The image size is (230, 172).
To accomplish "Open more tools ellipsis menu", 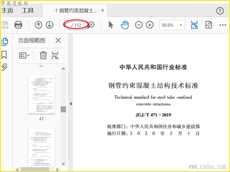I will [223, 25].
